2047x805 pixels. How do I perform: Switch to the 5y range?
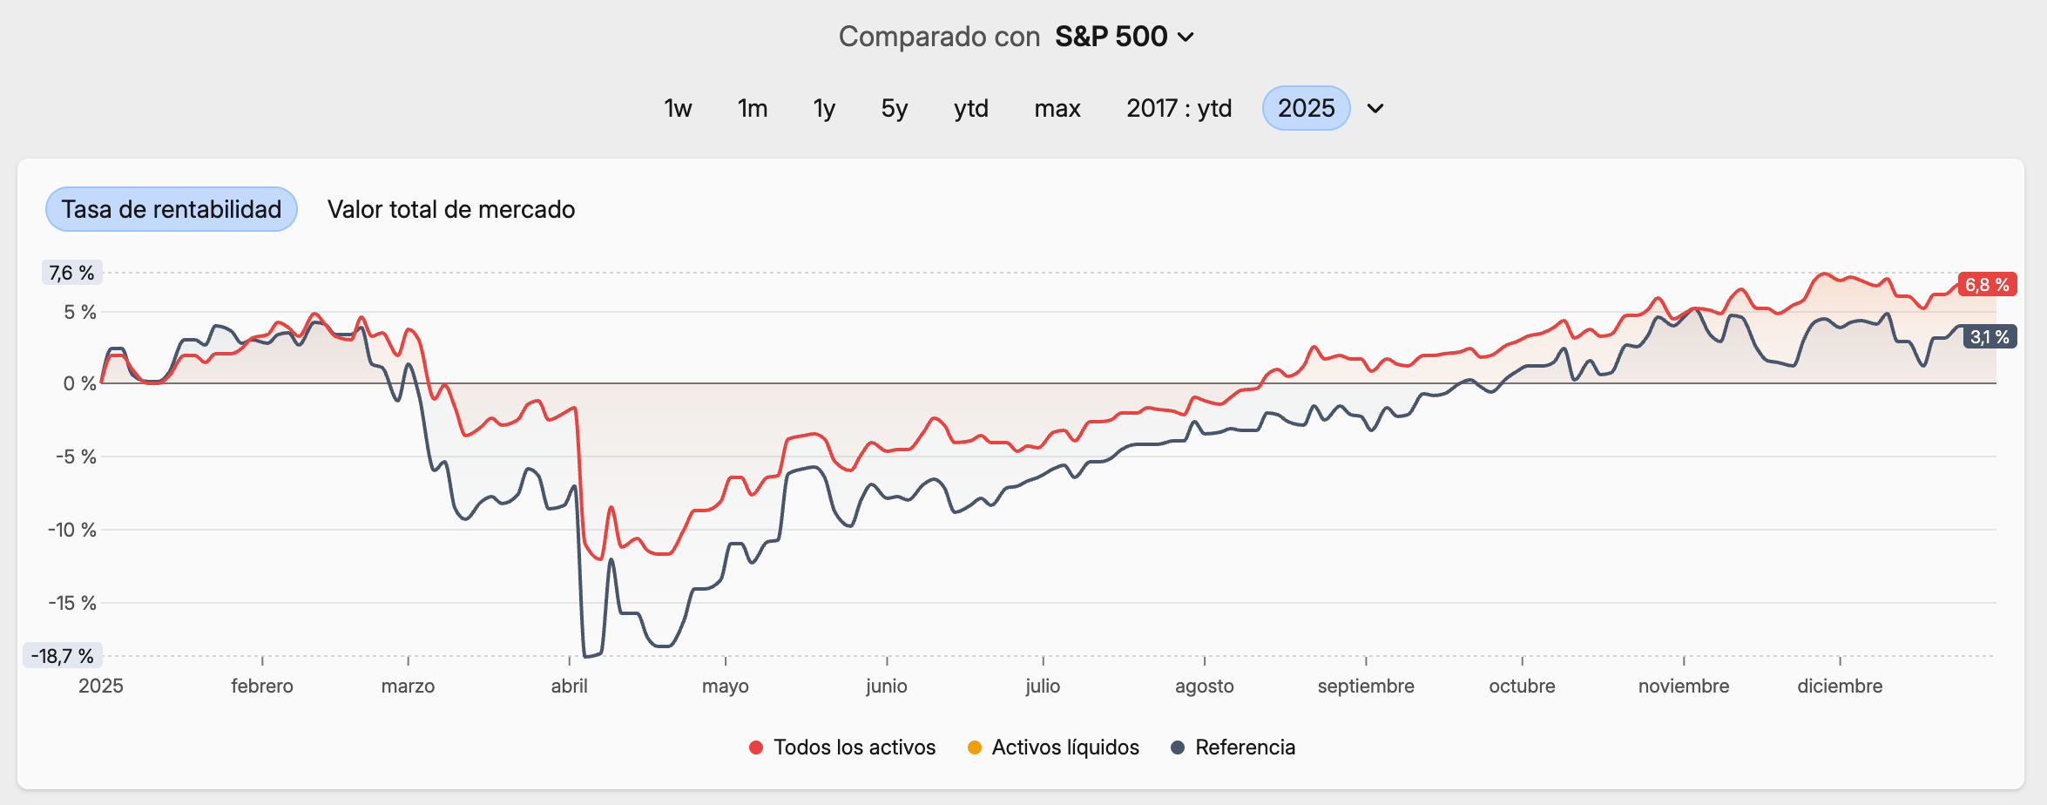click(x=895, y=109)
